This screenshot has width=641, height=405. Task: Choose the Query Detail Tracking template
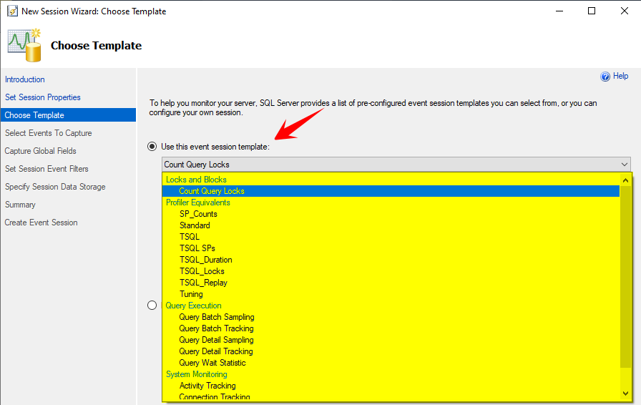[216, 351]
